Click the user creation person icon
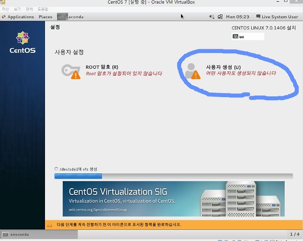The width and height of the screenshot is (303, 241). point(193,71)
